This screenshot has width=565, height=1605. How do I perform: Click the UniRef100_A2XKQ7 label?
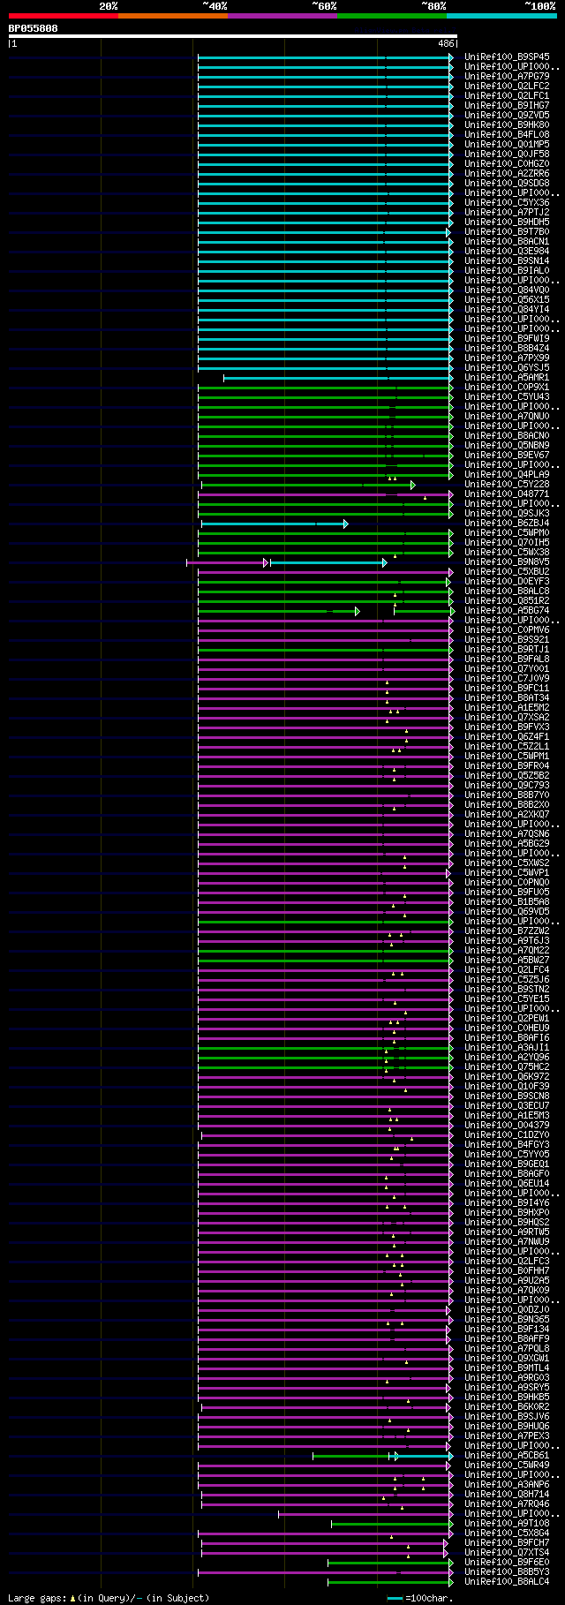507,814
